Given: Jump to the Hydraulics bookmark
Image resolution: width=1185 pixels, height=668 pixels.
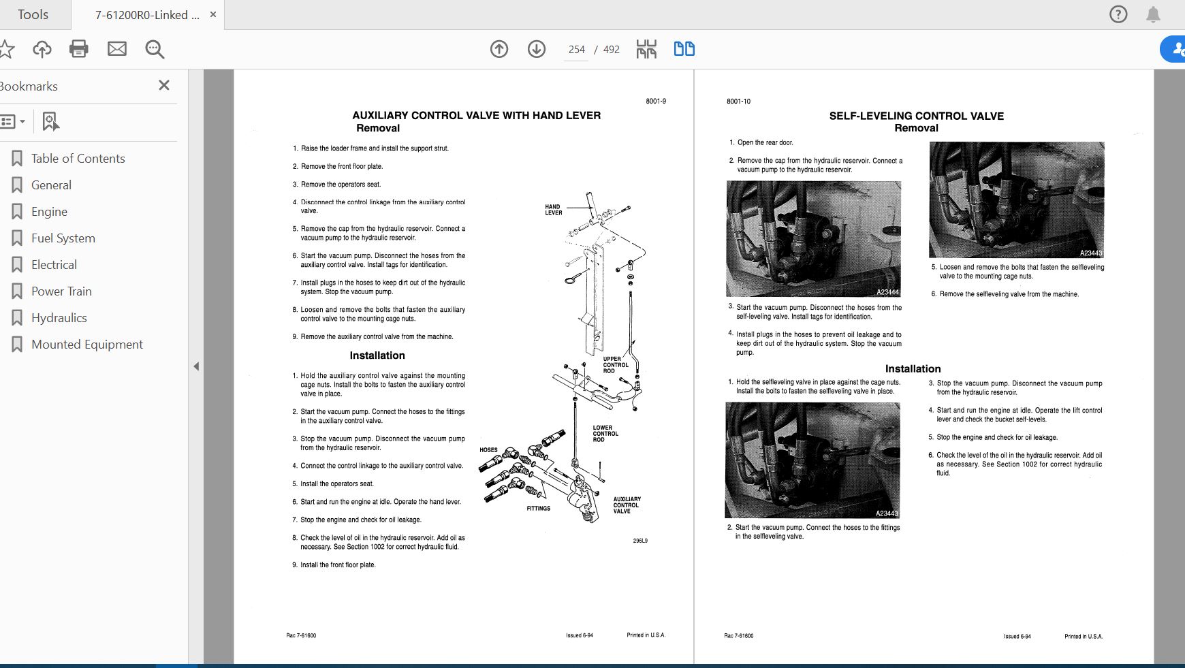Looking at the screenshot, I should click(x=59, y=318).
